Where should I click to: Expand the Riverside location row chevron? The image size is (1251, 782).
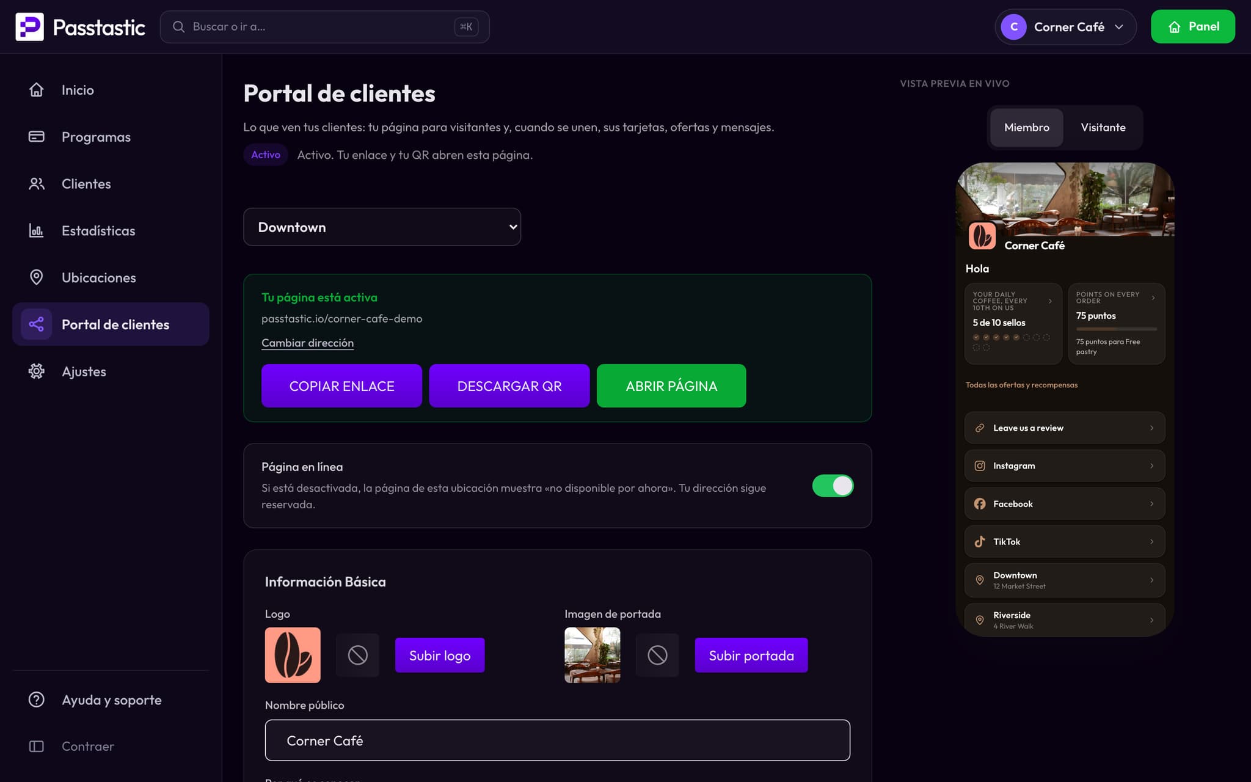(1152, 620)
